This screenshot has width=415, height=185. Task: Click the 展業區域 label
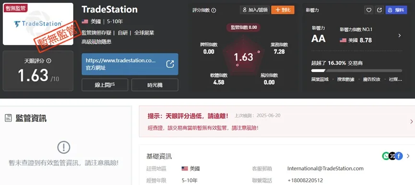coord(320,79)
